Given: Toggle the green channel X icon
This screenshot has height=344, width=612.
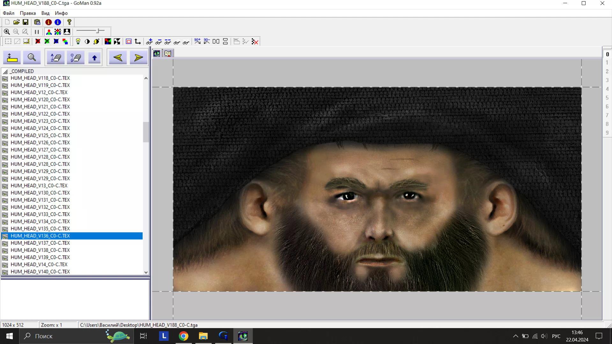Looking at the screenshot, I should click(47, 41).
